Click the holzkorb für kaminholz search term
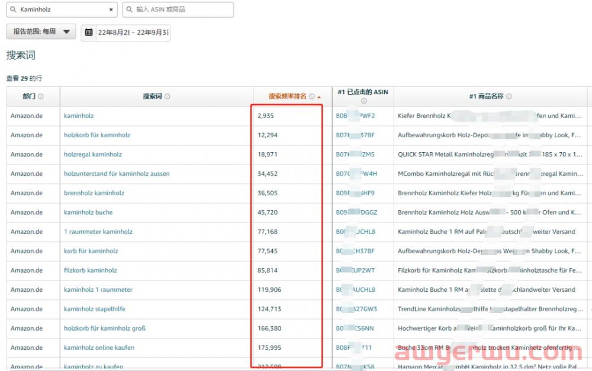Screen dimensions: 592x371 click(x=97, y=135)
